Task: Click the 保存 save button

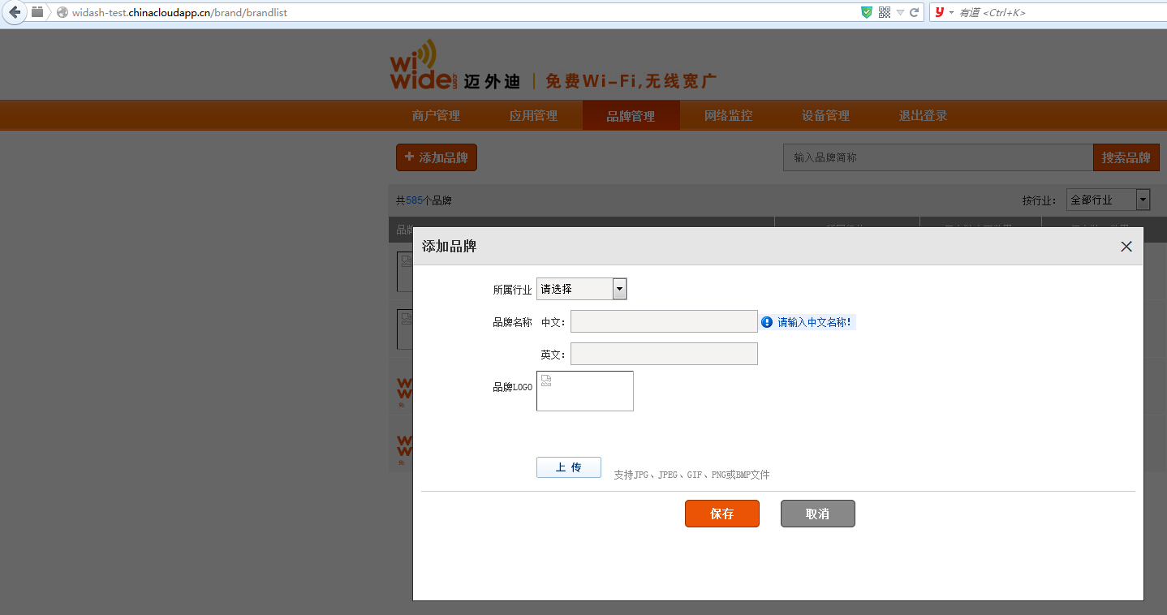Action: 721,514
